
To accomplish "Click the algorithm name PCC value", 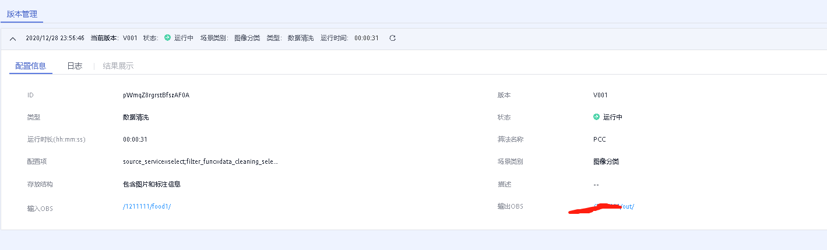I will tap(599, 139).
